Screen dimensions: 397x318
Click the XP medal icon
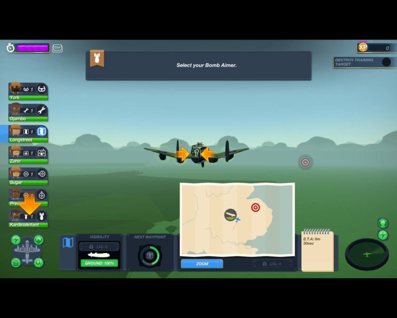363,47
